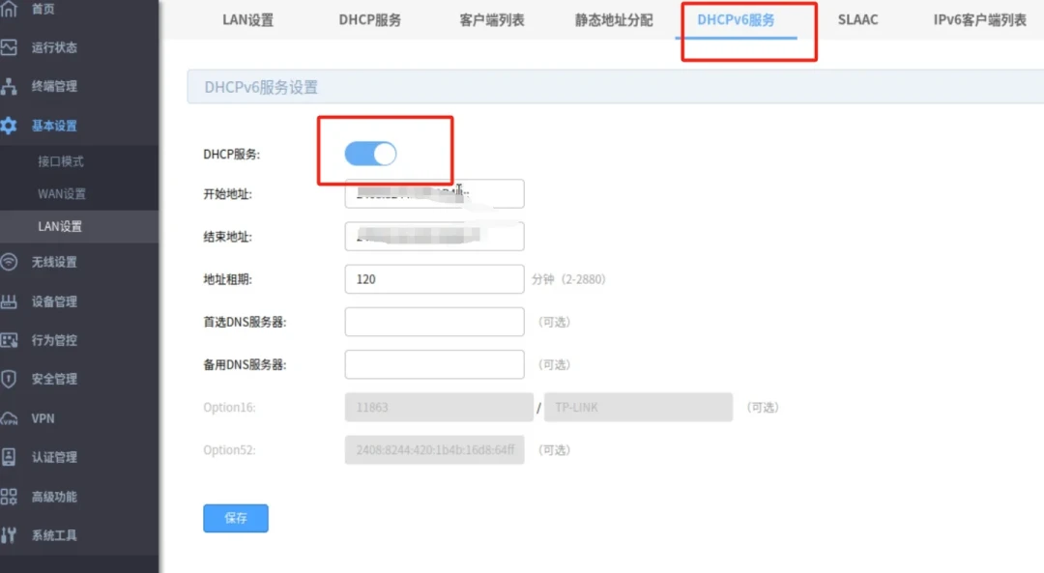
Task: Open the 静态地址分配 tab
Action: 614,20
